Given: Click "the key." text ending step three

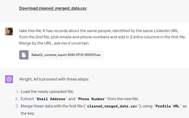Looking at the screenshot, I should 27,113.
